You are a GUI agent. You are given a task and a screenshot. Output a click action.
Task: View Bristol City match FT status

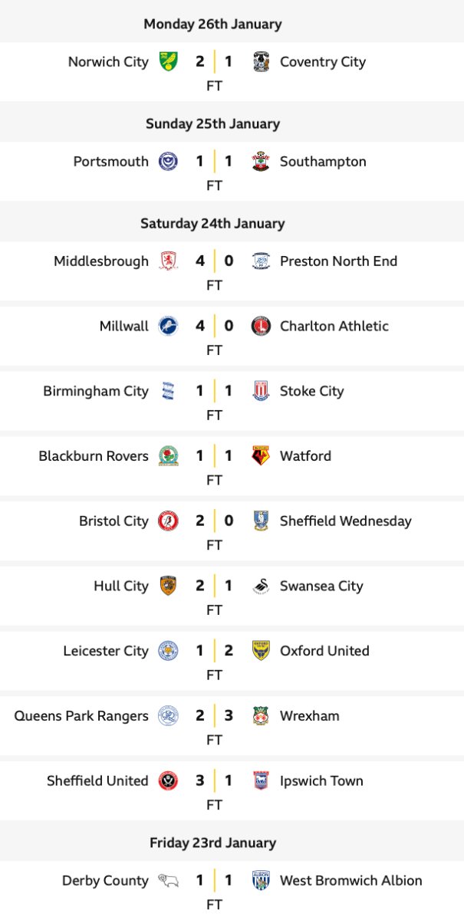coord(214,545)
